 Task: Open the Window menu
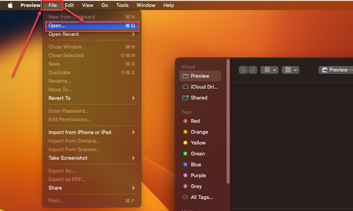(x=146, y=5)
